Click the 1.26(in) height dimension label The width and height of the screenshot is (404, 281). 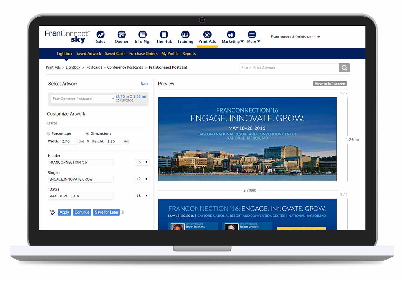pos(353,140)
